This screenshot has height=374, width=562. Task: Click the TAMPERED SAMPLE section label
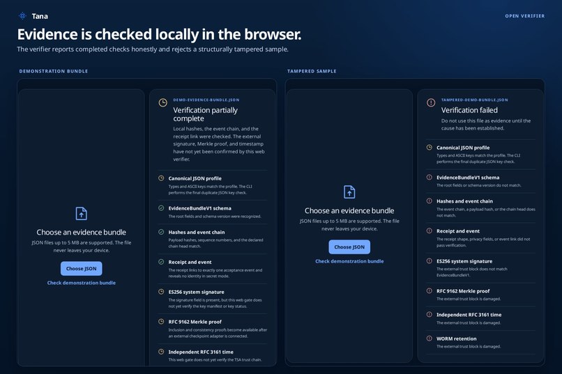coord(312,71)
